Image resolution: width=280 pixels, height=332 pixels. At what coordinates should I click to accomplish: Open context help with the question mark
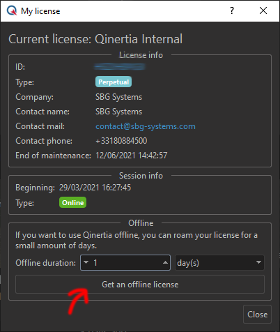[x=232, y=10]
